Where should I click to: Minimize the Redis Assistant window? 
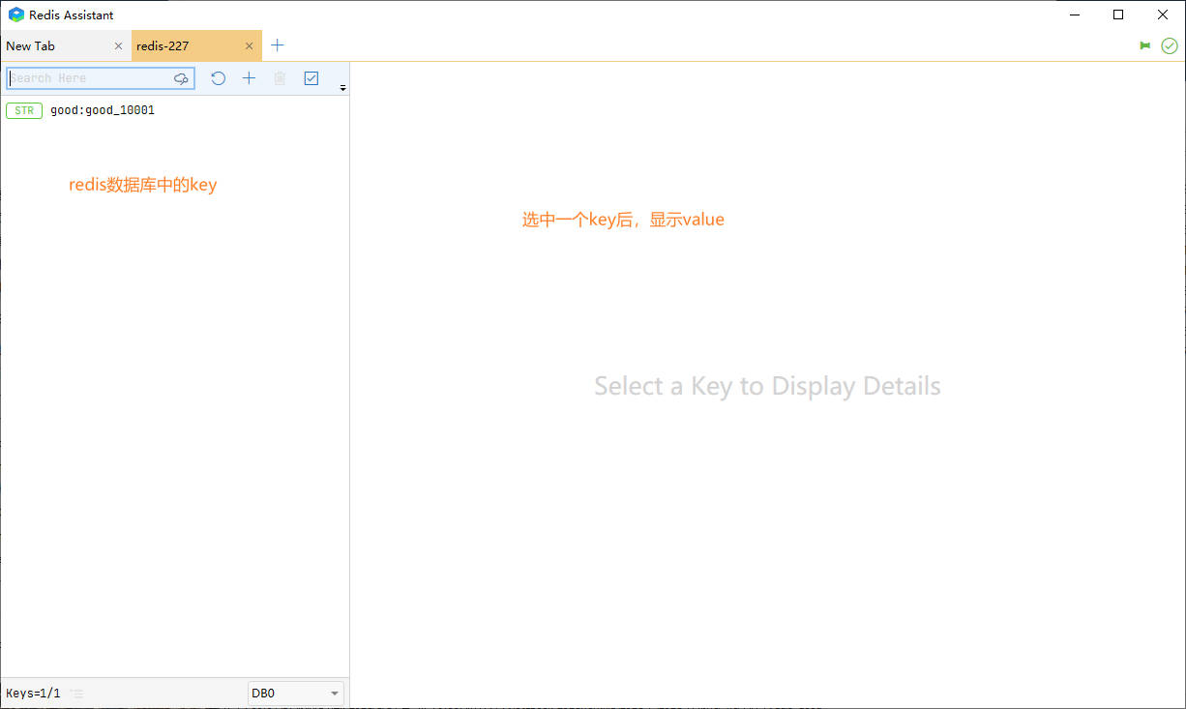1075,15
